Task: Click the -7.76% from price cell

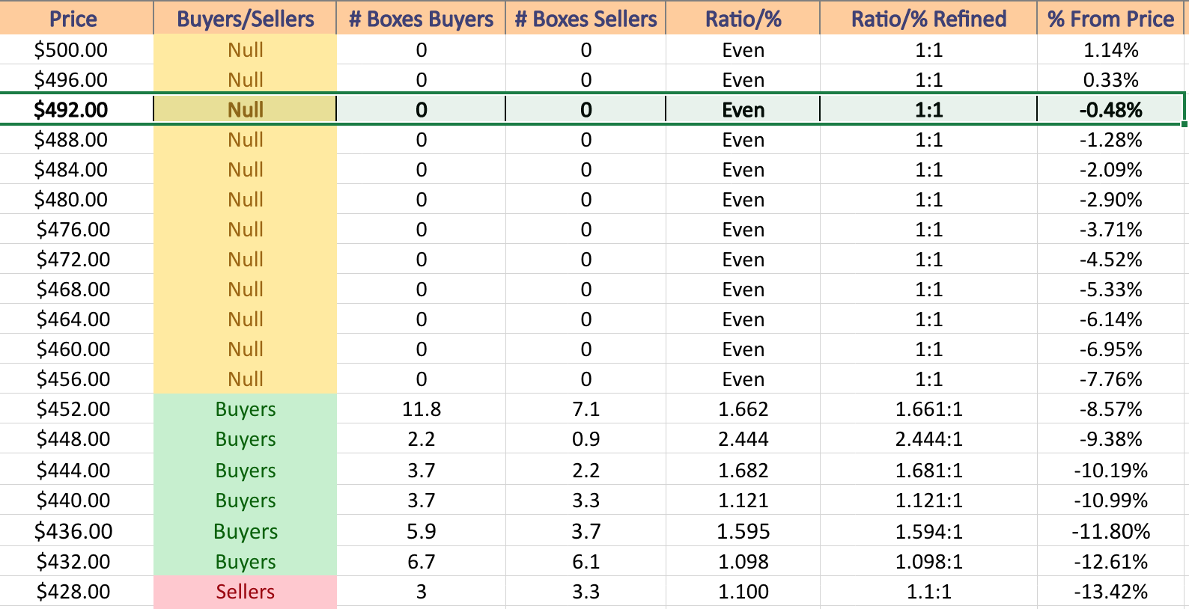Action: pos(1110,379)
